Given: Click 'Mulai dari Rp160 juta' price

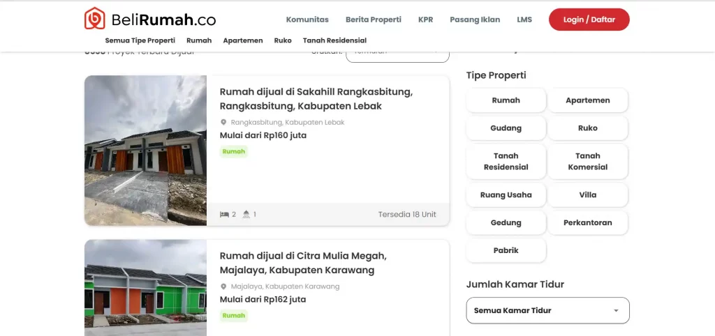Looking at the screenshot, I should click(x=263, y=135).
